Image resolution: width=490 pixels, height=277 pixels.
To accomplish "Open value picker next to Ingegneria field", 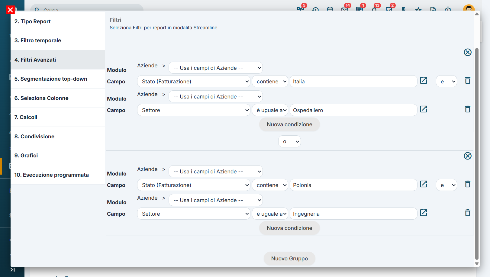I will pyautogui.click(x=424, y=213).
